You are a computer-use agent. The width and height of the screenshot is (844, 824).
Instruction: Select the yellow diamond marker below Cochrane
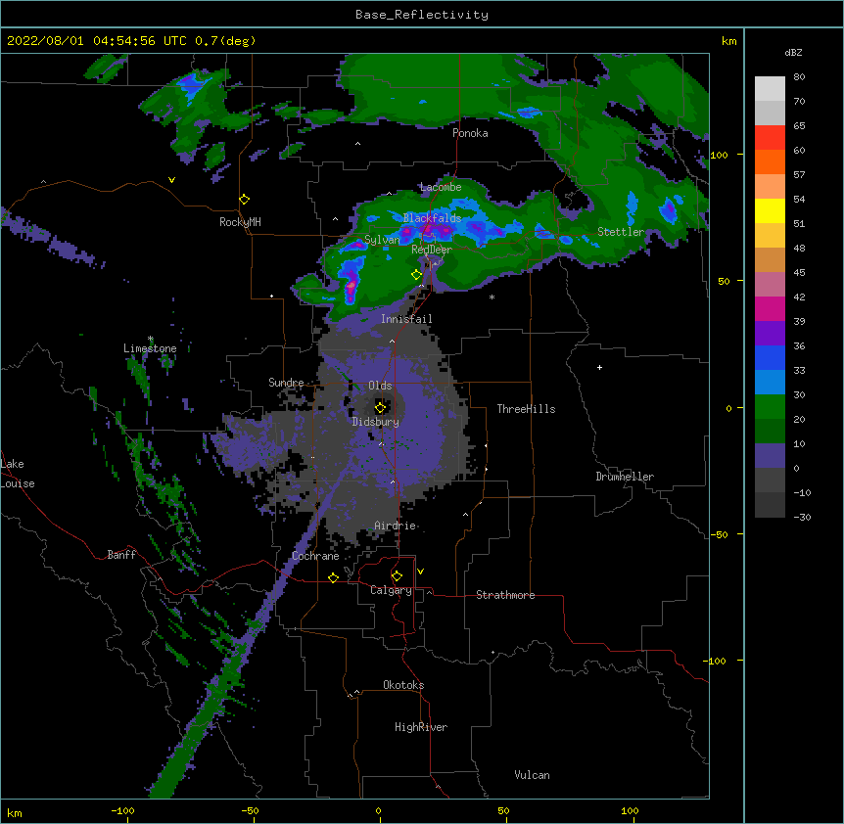(333, 577)
